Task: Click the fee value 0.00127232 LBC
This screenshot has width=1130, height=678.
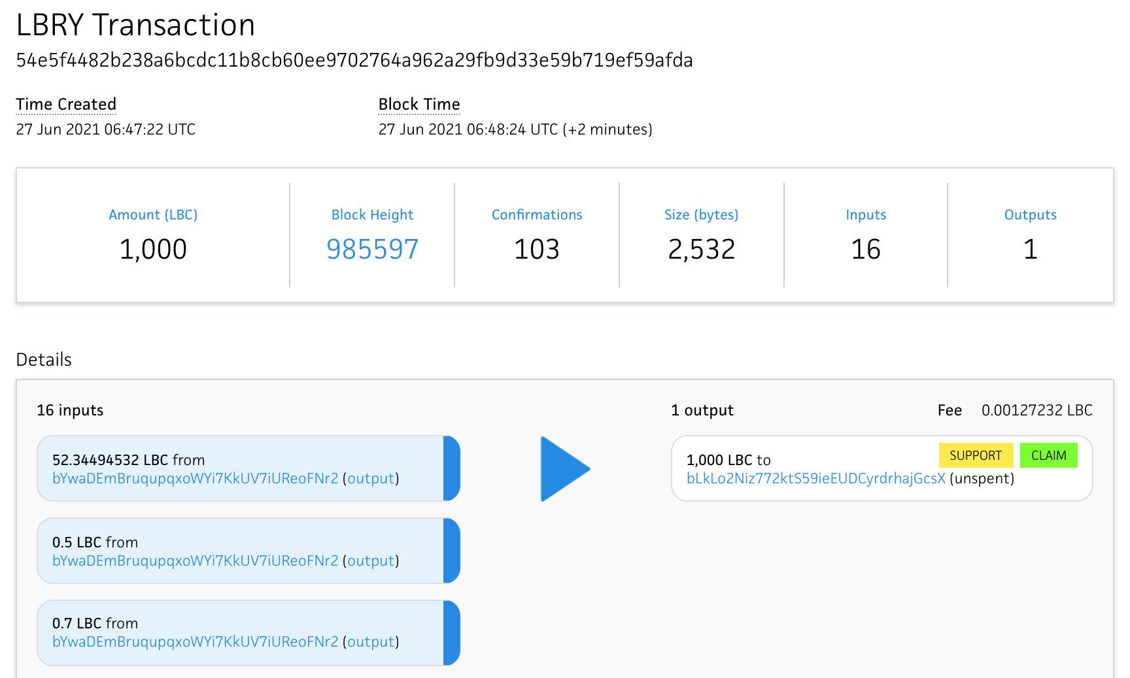Action: (1037, 410)
